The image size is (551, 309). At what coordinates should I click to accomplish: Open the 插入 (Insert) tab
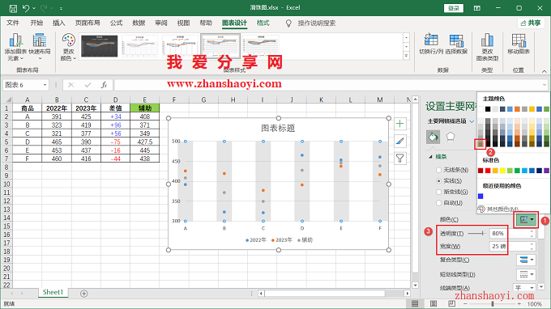[x=58, y=23]
